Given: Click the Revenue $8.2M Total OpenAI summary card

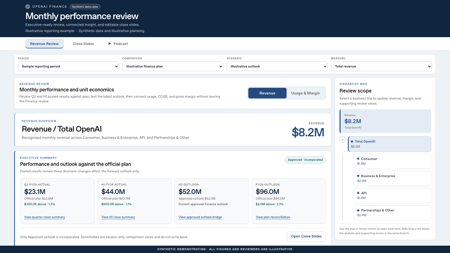Looking at the screenshot, I should (385, 121).
